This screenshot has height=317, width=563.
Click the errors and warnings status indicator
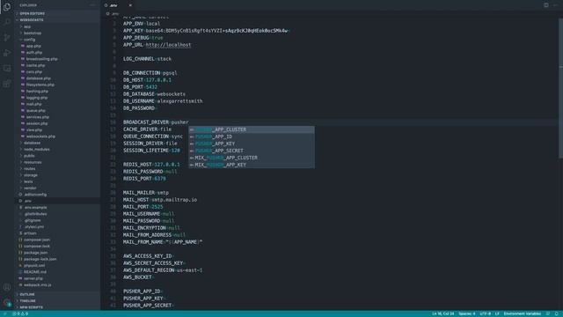[20, 313]
